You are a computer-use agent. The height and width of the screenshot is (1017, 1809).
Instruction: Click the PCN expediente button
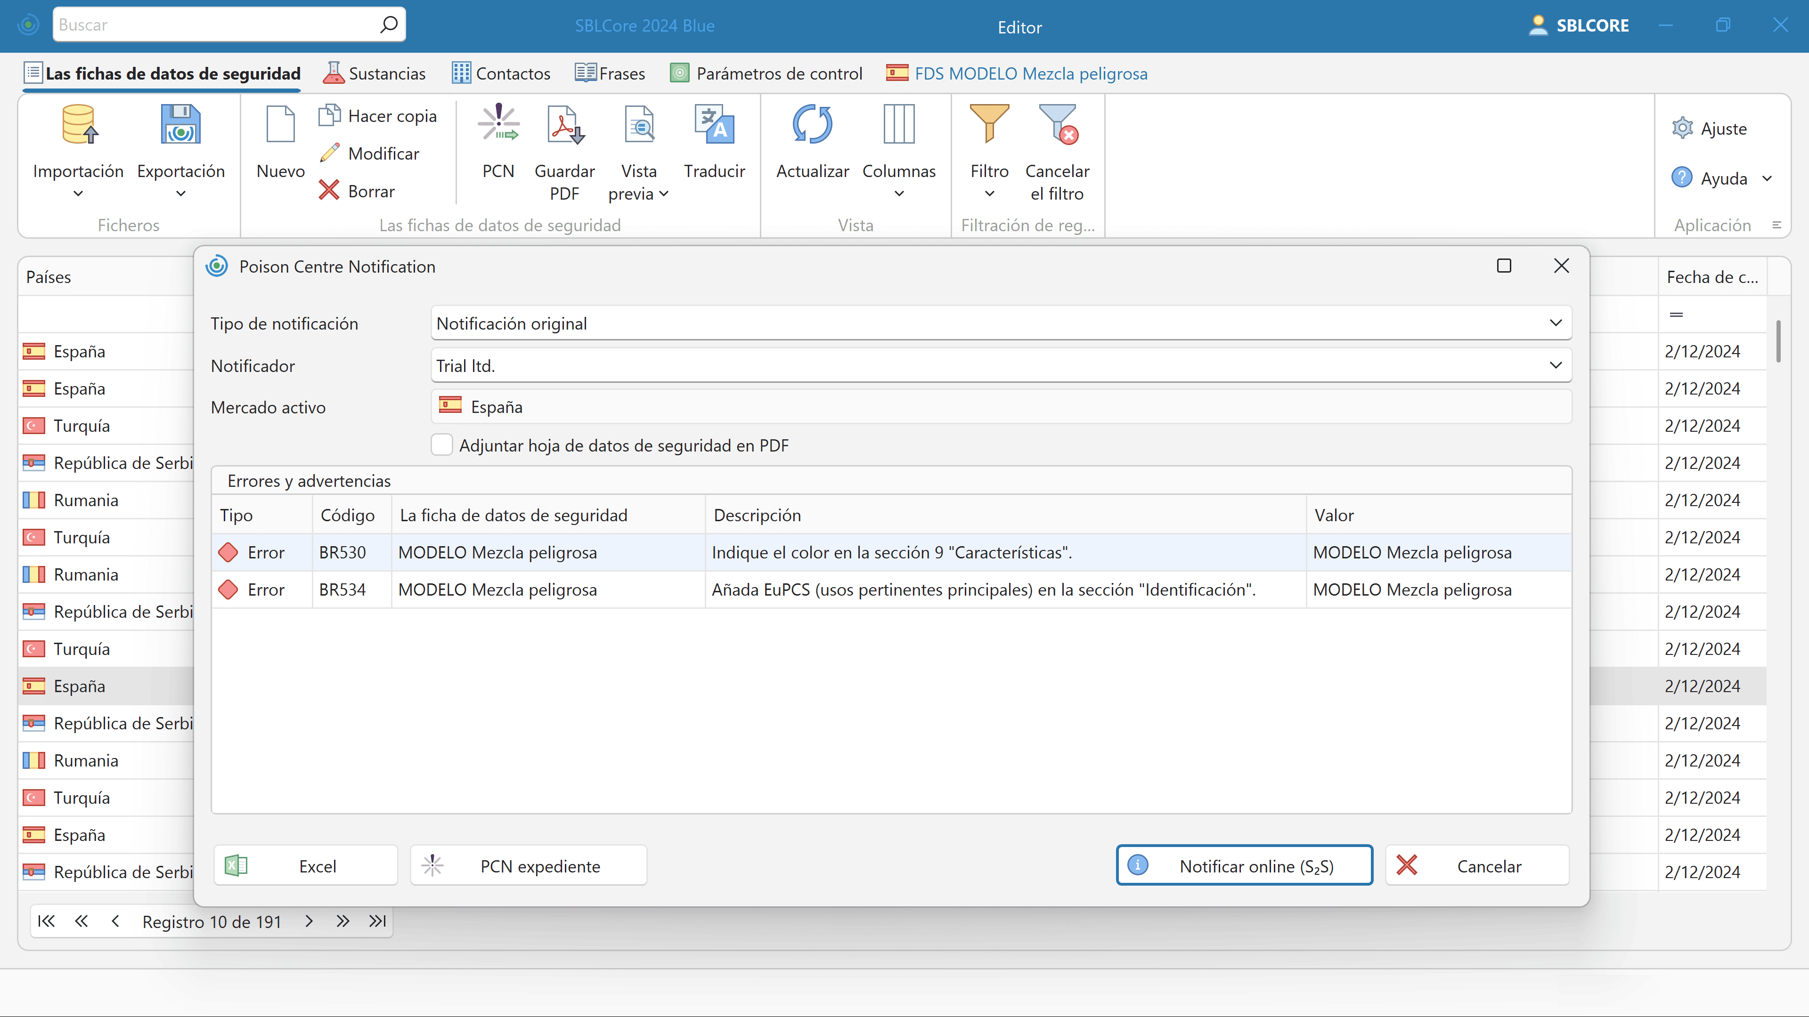(x=528, y=866)
